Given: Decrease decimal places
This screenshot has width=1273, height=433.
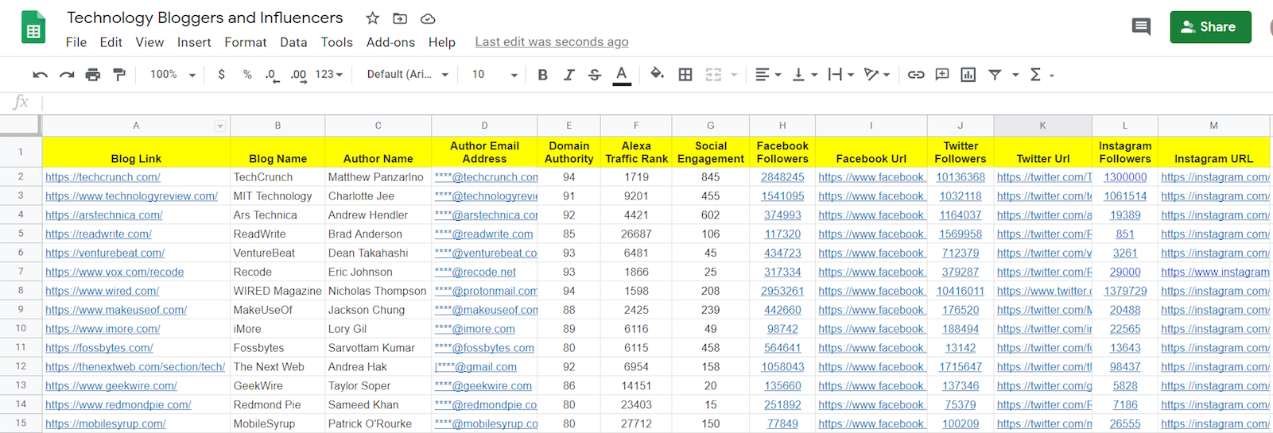Looking at the screenshot, I should (271, 75).
